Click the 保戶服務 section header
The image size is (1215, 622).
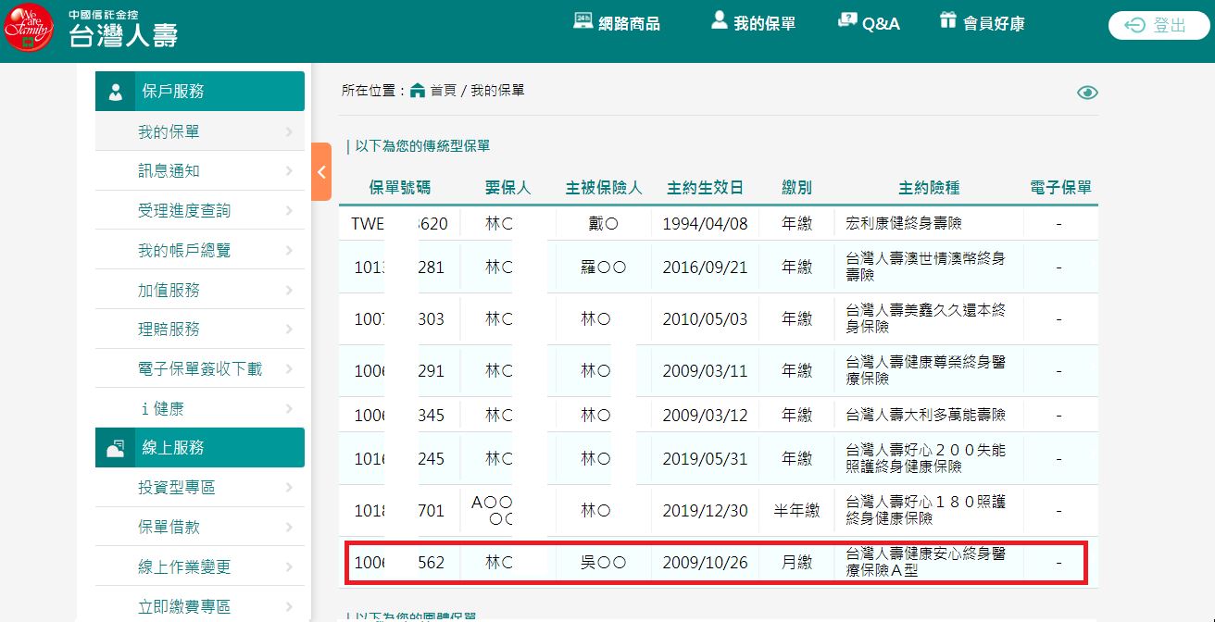(200, 92)
